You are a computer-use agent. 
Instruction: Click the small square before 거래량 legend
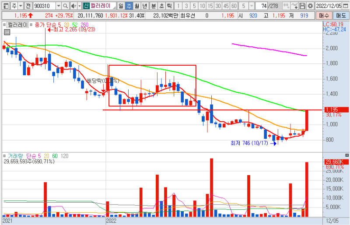pos(4,156)
